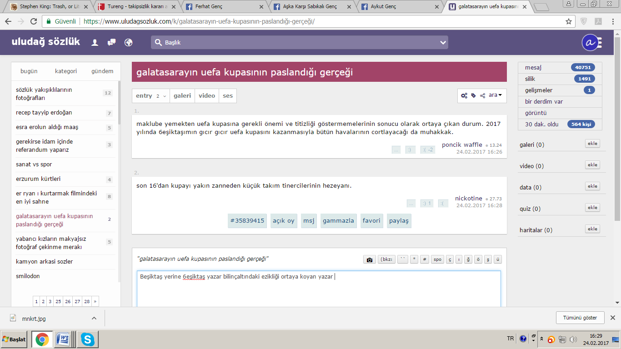
Task: Upvote nickotine's entry with the :) button
Action: click(426, 204)
